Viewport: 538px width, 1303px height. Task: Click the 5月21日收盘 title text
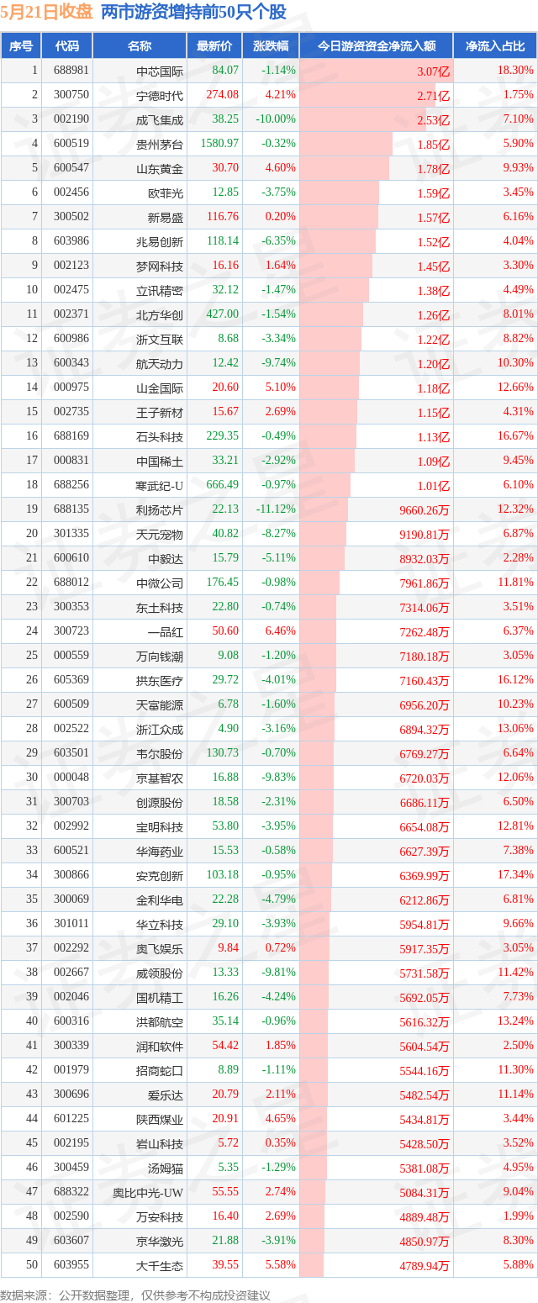click(x=46, y=13)
